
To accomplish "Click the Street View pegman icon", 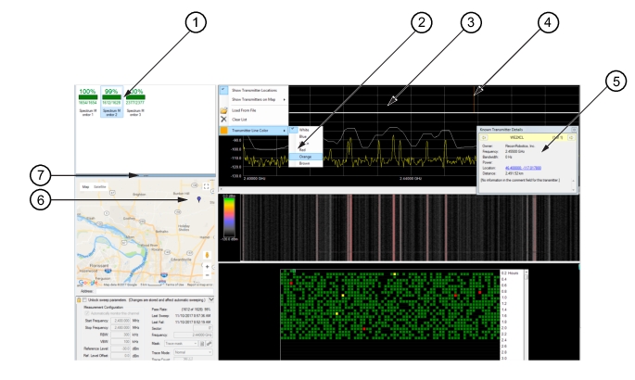I will [x=206, y=252].
